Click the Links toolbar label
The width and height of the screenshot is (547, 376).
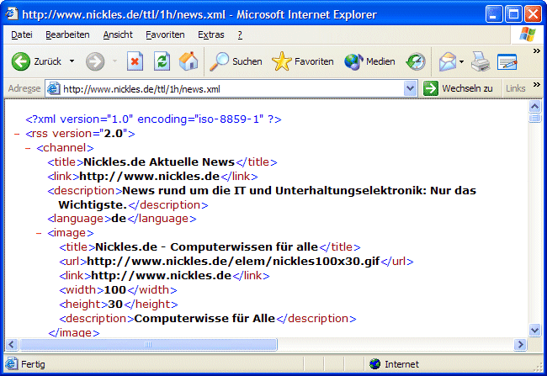coord(515,88)
